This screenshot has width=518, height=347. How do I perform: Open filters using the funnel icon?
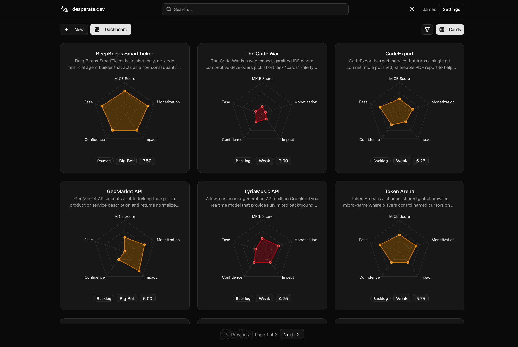pyautogui.click(x=427, y=29)
